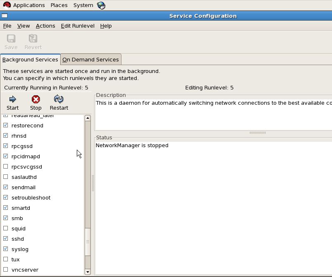
Task: Open the Places menu
Action: pos(59,5)
